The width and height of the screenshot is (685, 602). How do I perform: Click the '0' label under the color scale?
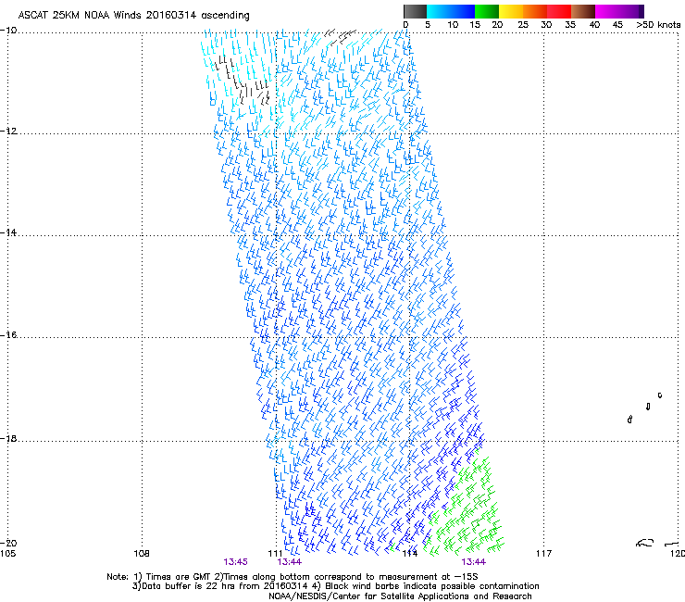pos(405,25)
